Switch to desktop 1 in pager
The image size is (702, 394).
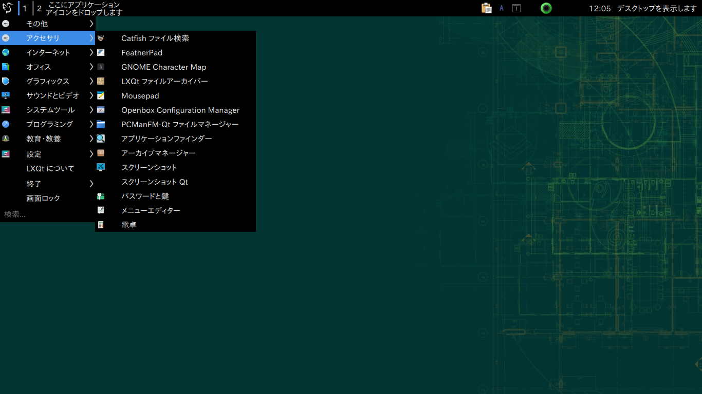coord(25,8)
